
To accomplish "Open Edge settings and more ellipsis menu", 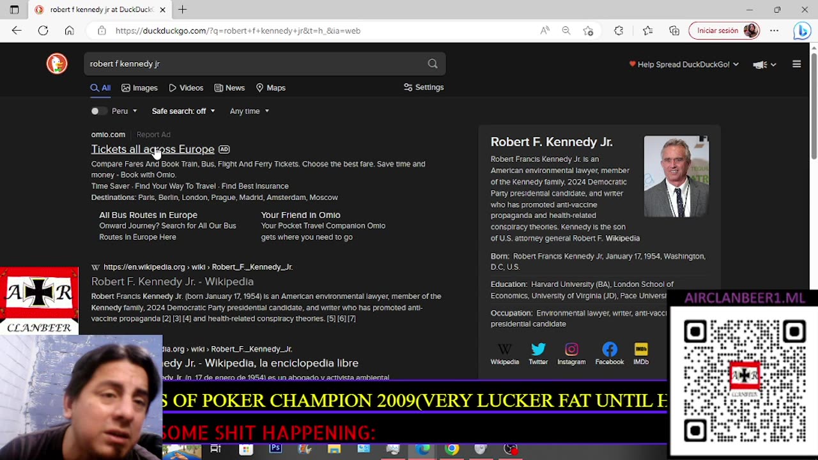I will tap(774, 31).
